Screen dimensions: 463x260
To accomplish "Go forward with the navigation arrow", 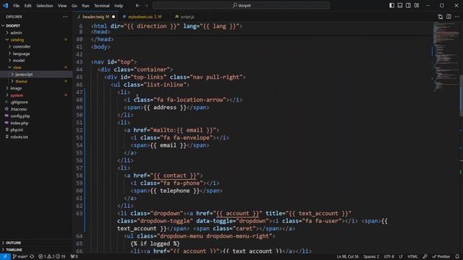I will (146, 5).
